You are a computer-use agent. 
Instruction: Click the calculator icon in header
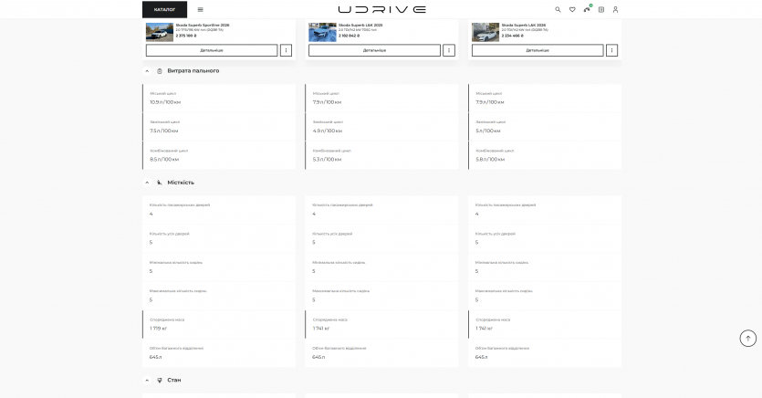(601, 9)
